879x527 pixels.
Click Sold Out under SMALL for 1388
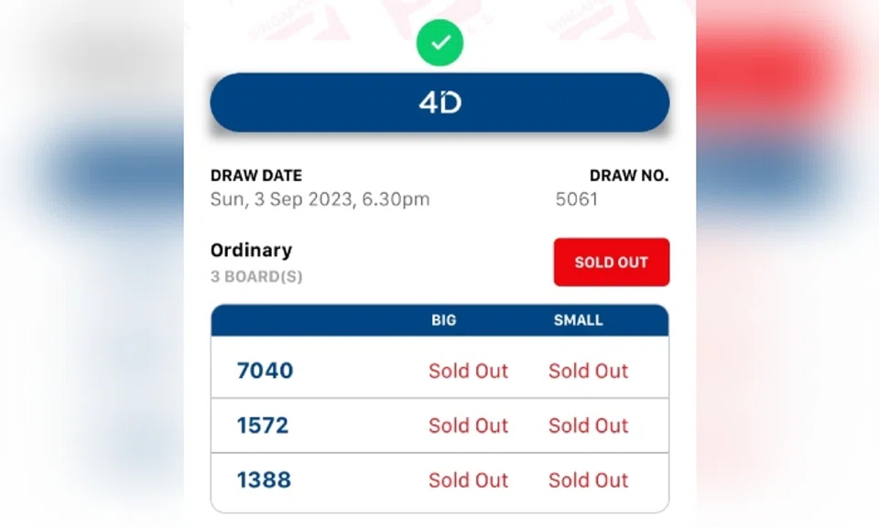point(588,480)
